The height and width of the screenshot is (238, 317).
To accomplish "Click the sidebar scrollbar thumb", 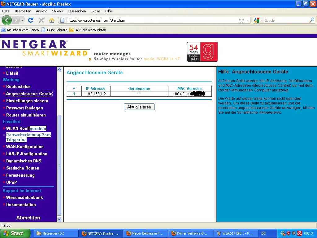I will click(59, 165).
